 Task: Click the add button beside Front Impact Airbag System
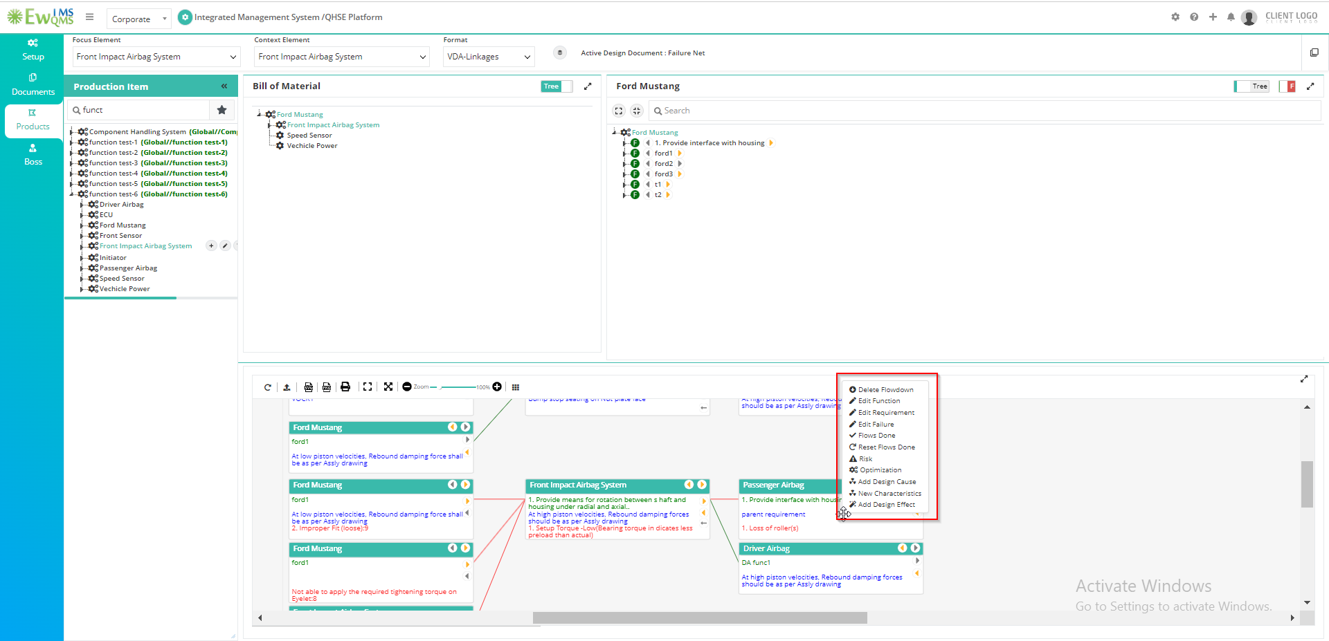point(211,245)
